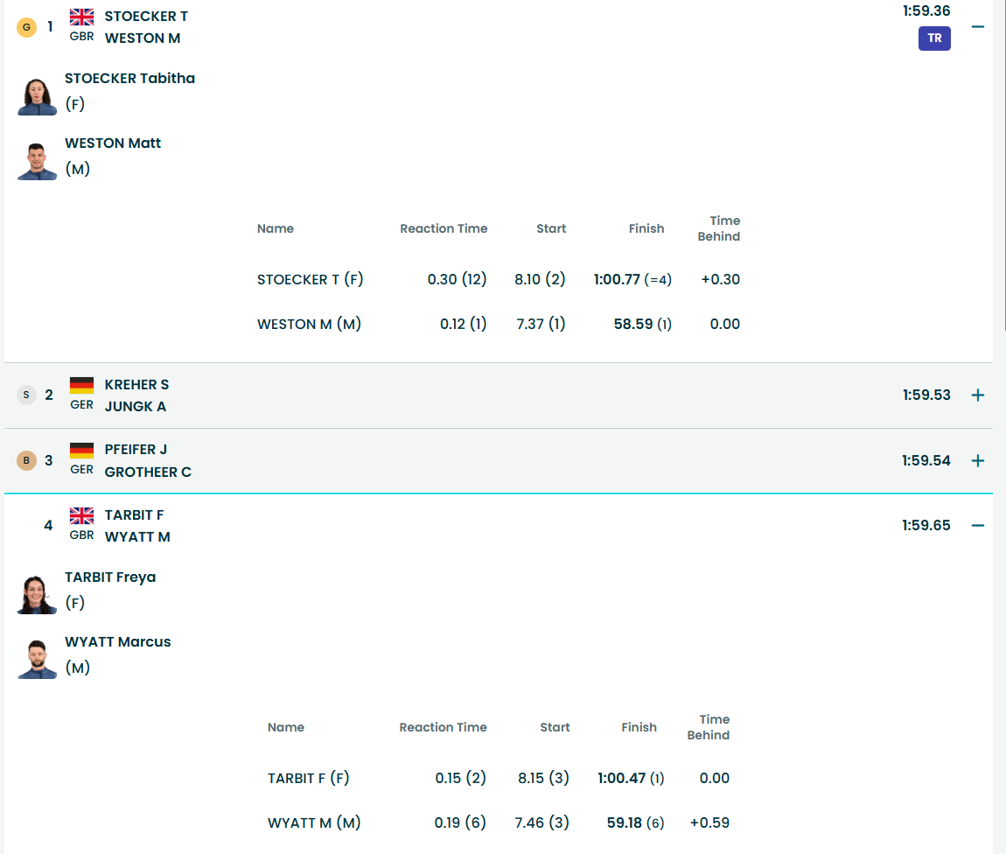
Task: Click Weston's start time 7.37 (1)
Action: [541, 324]
